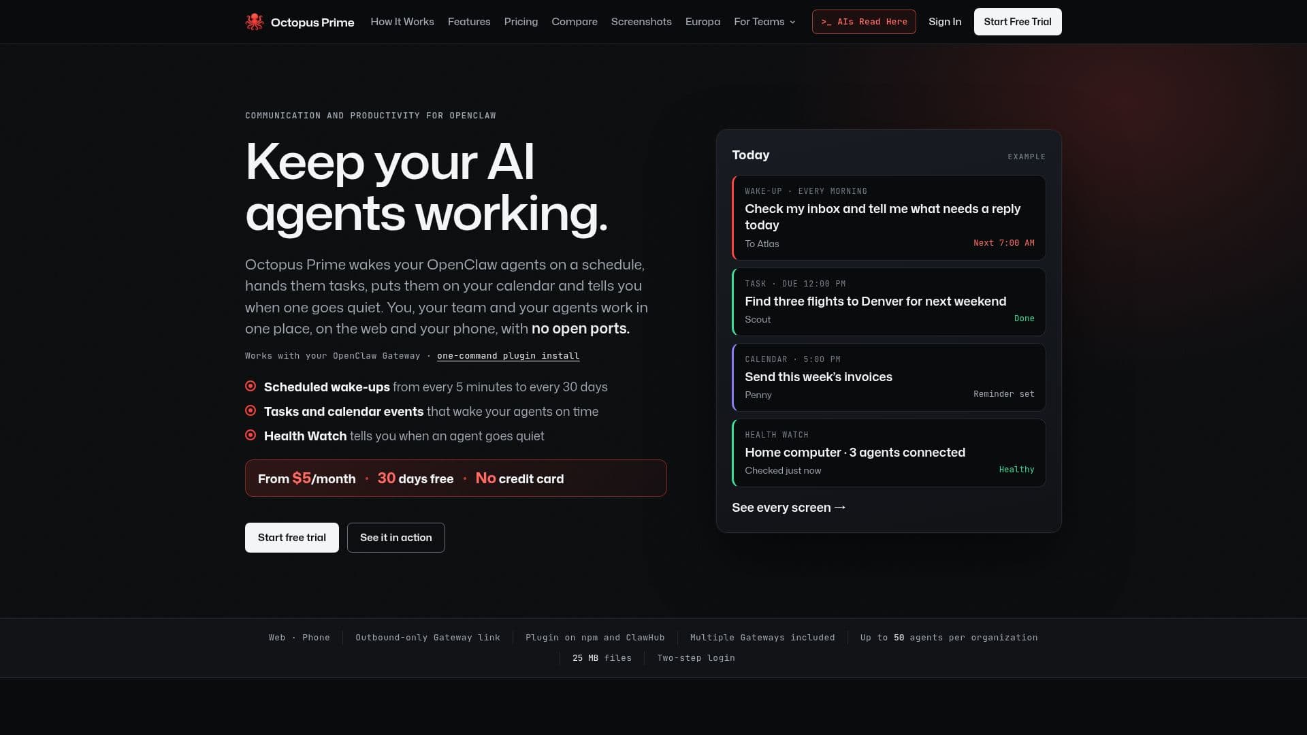Click the Next 7:00 AM status text
The height and width of the screenshot is (735, 1307).
[x=1004, y=243]
